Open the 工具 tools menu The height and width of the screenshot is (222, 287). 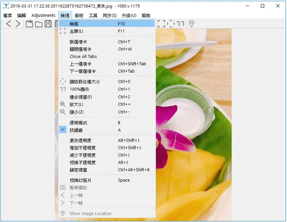coord(93,16)
